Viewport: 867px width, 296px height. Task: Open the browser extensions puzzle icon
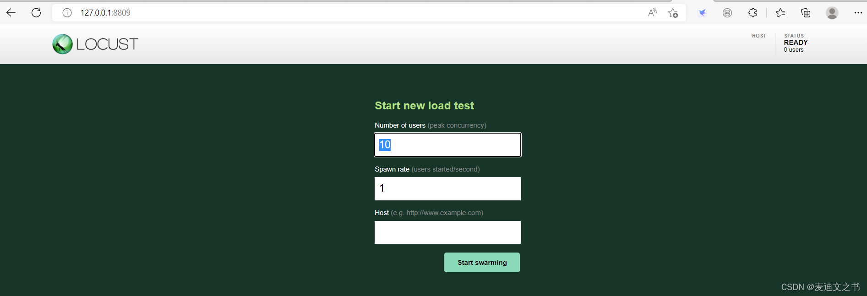point(752,13)
